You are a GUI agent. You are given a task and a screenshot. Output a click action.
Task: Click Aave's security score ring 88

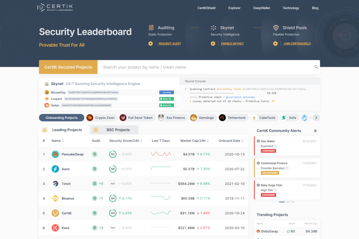coord(113,169)
